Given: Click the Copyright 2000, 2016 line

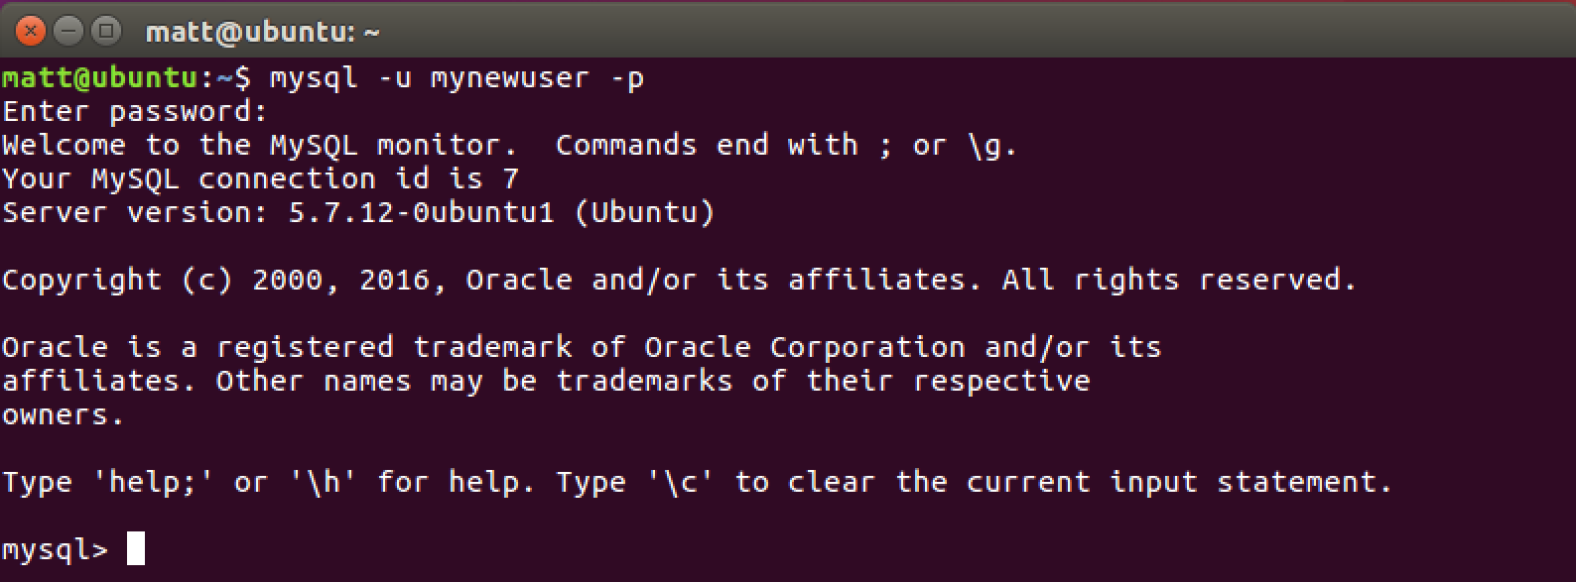Looking at the screenshot, I should 680,281.
